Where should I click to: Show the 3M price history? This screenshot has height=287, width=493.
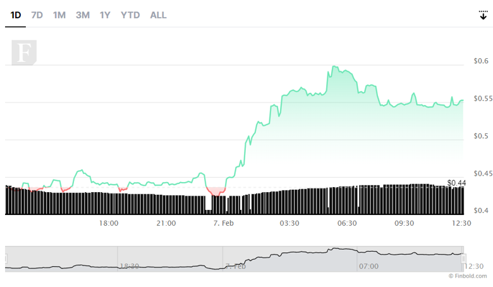click(x=83, y=15)
